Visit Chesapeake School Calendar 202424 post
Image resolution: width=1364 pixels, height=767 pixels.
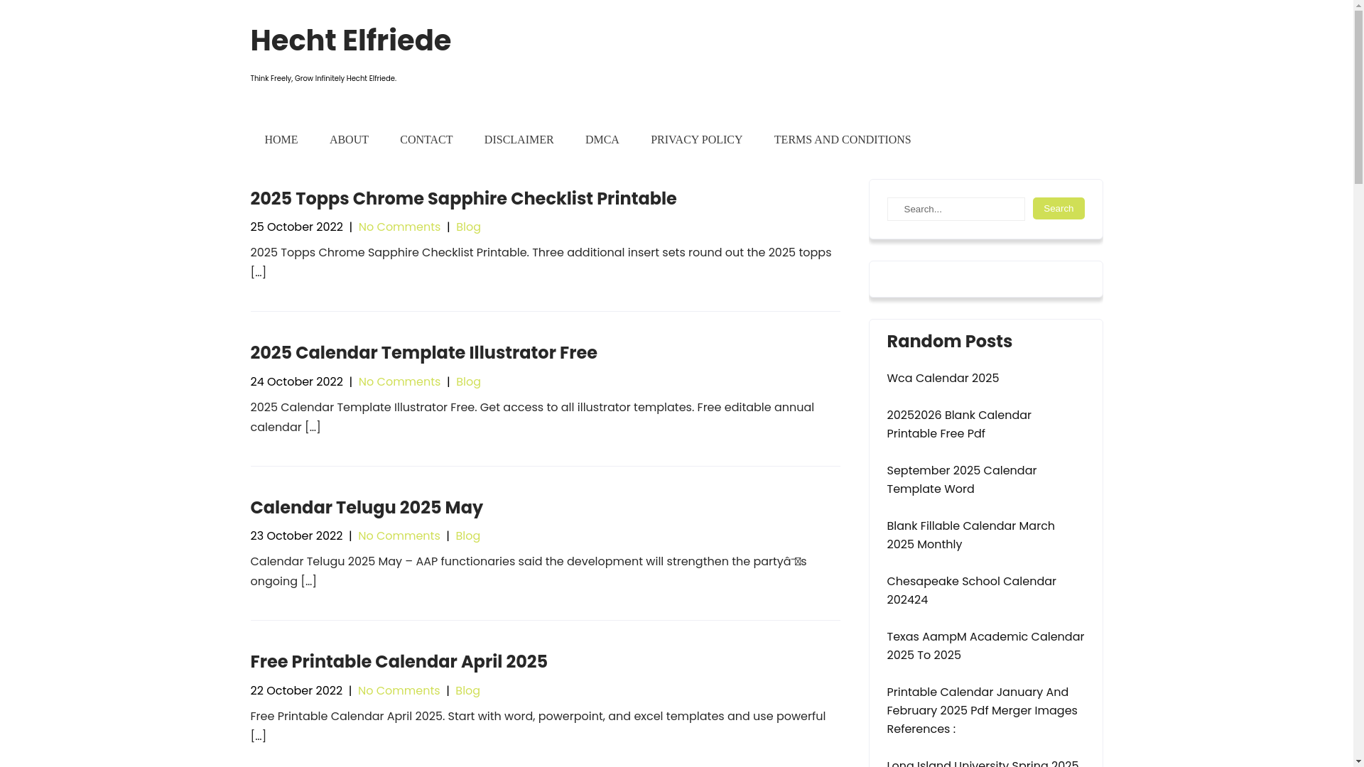tap(970, 591)
